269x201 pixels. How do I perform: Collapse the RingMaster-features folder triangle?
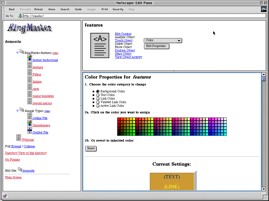tap(17, 53)
